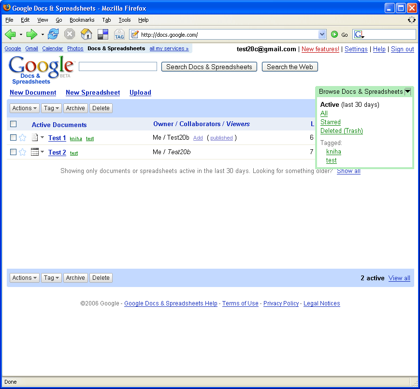Open the Test 1 row dropdown arrow

pos(43,137)
